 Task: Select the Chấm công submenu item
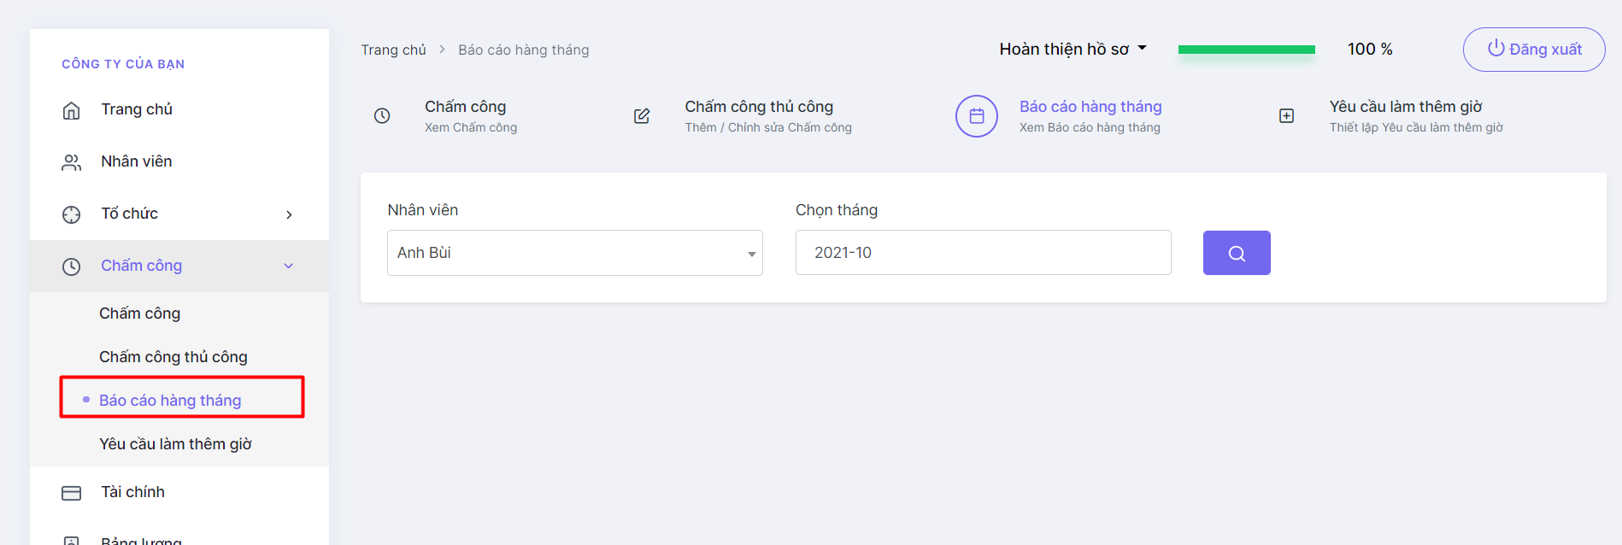[139, 314]
